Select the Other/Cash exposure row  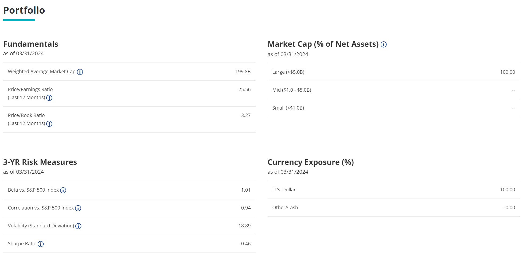pos(285,207)
